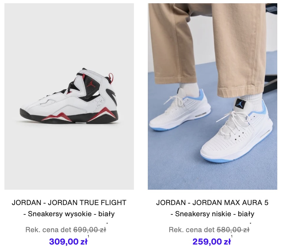The height and width of the screenshot is (251, 282).
Task: Open the Jordan Max Aura 5 product photo
Action: click(212, 96)
